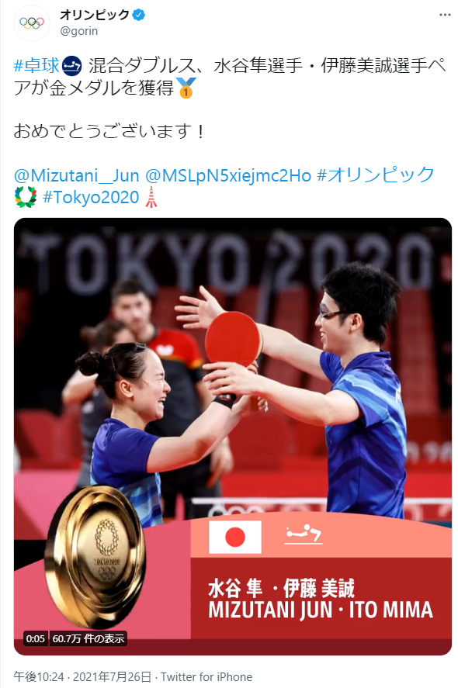458x688 pixels.
Task: Open the #オリンピック hashtag
Action: pos(376,175)
